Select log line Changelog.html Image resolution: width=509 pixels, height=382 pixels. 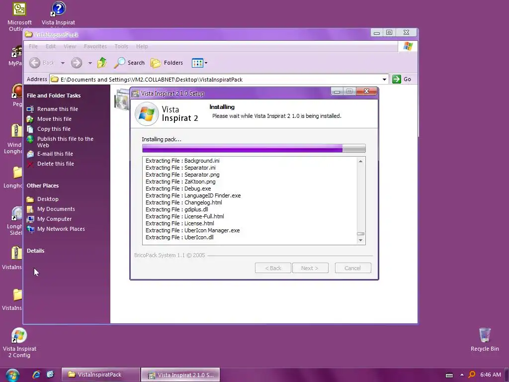point(184,202)
